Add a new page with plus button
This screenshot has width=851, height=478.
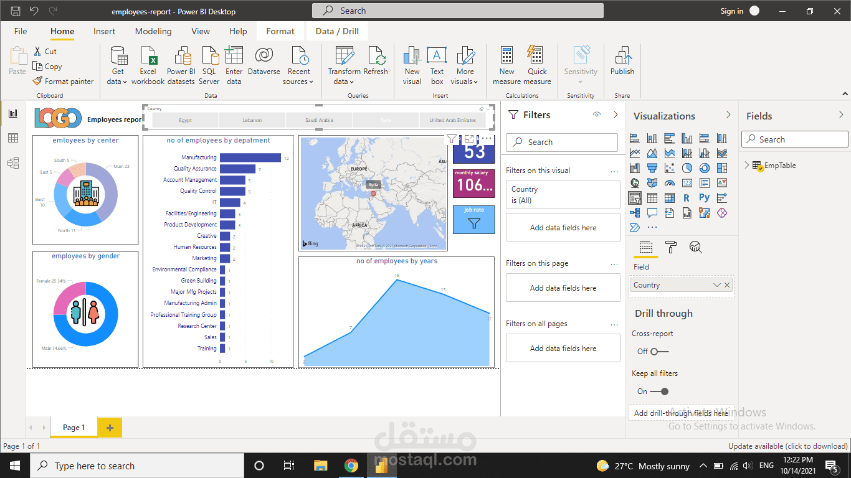[x=110, y=428]
